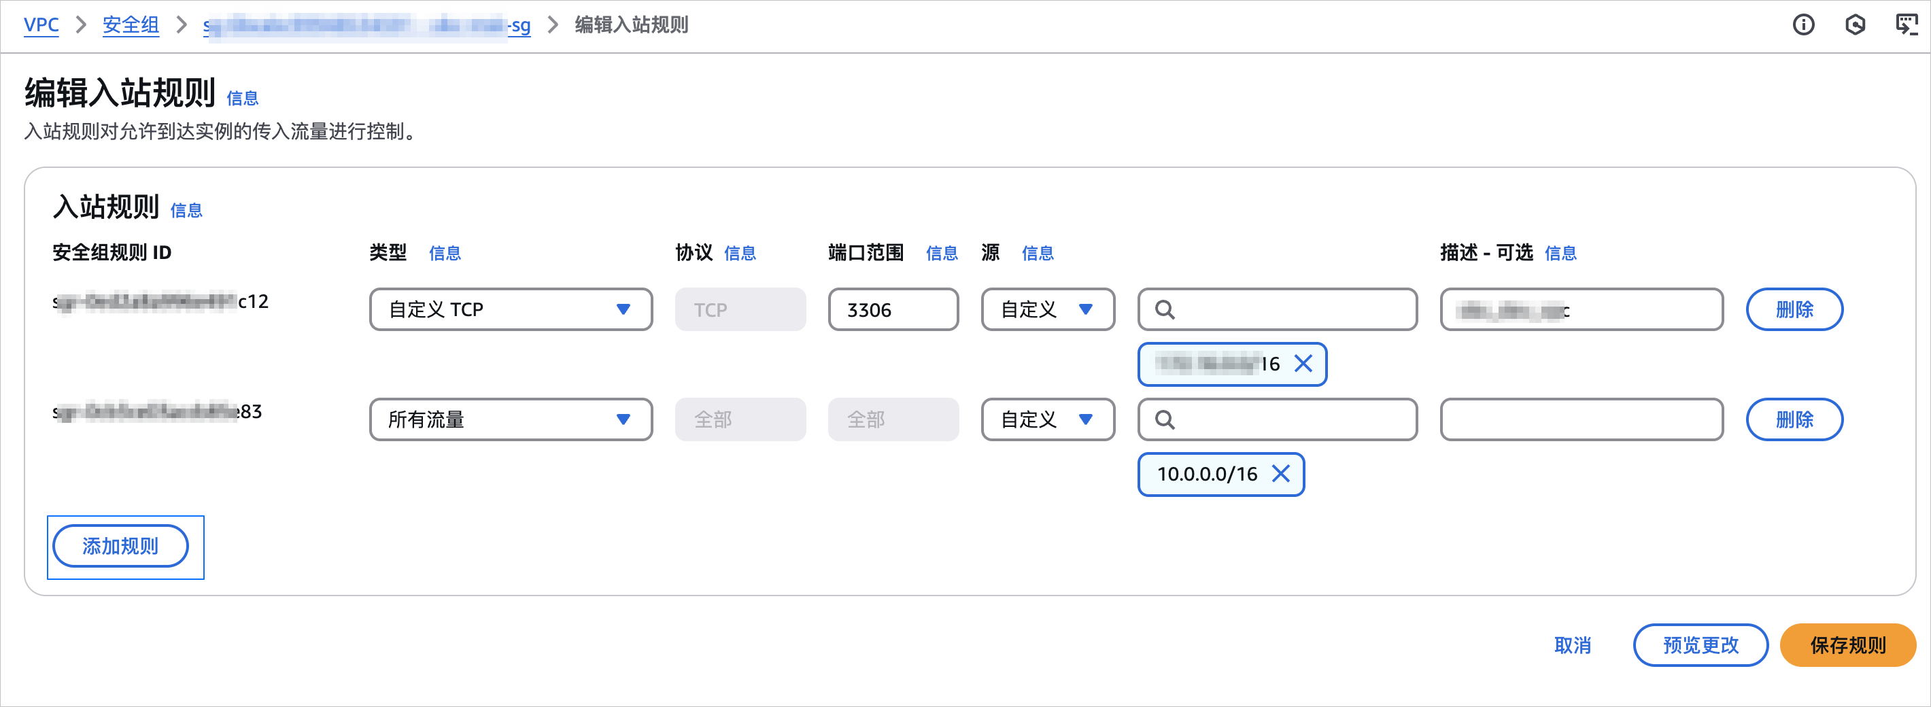Click 取消 to cancel editing
This screenshot has width=1931, height=707.
(x=1572, y=646)
